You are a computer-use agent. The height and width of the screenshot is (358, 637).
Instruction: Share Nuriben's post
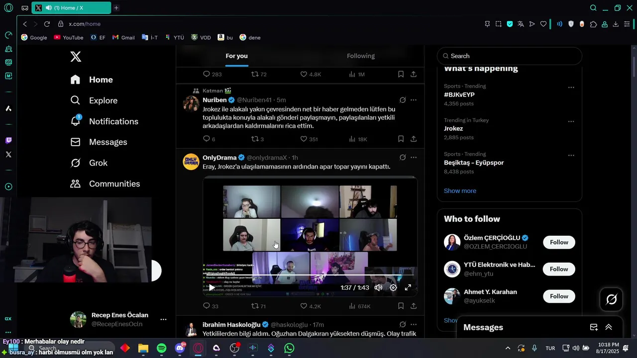click(x=414, y=139)
